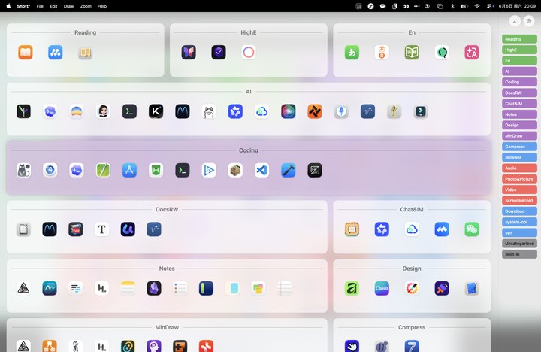Open the Xcode hammer app in Coding section

[x=288, y=170]
